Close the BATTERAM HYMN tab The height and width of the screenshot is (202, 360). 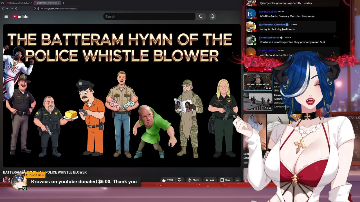(x=59, y=3)
